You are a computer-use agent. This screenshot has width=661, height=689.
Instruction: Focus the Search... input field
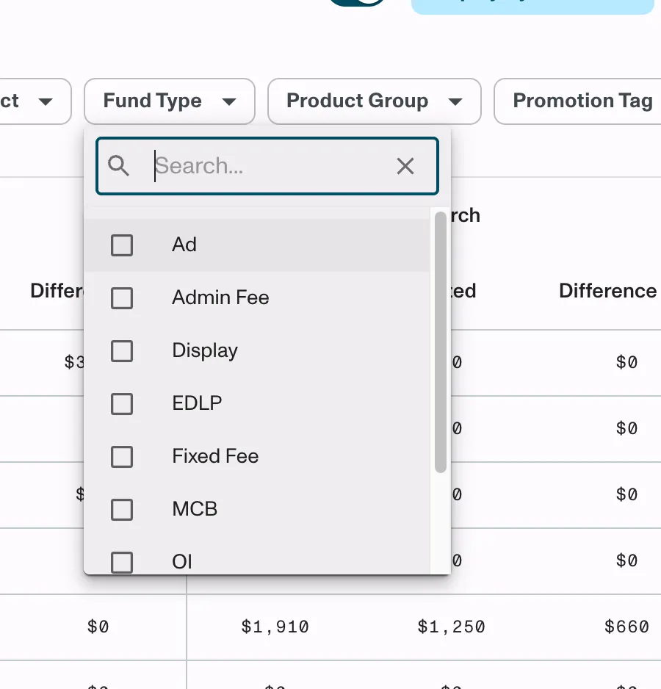pos(267,166)
